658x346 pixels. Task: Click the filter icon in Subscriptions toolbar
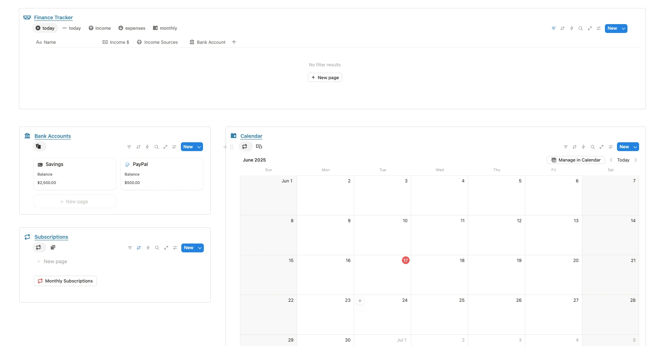pyautogui.click(x=130, y=248)
